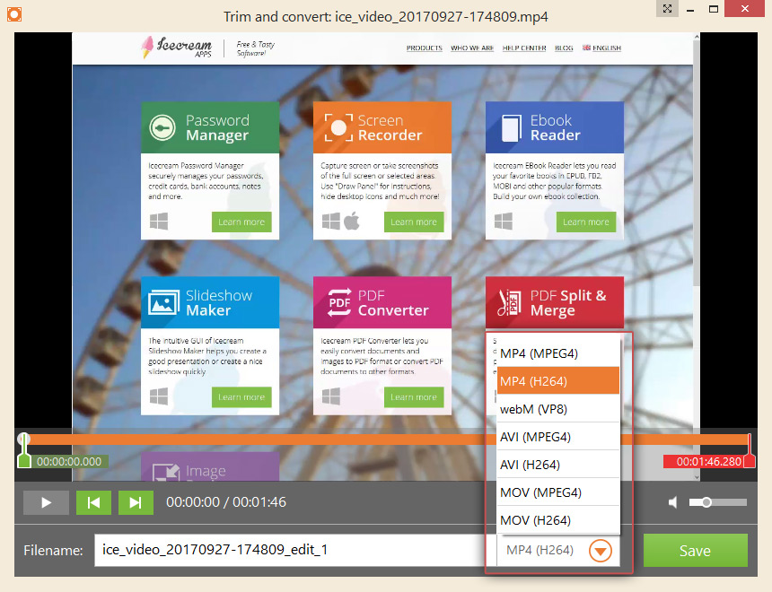Maximize the Trim and convert window
The height and width of the screenshot is (592, 772).
714,9
